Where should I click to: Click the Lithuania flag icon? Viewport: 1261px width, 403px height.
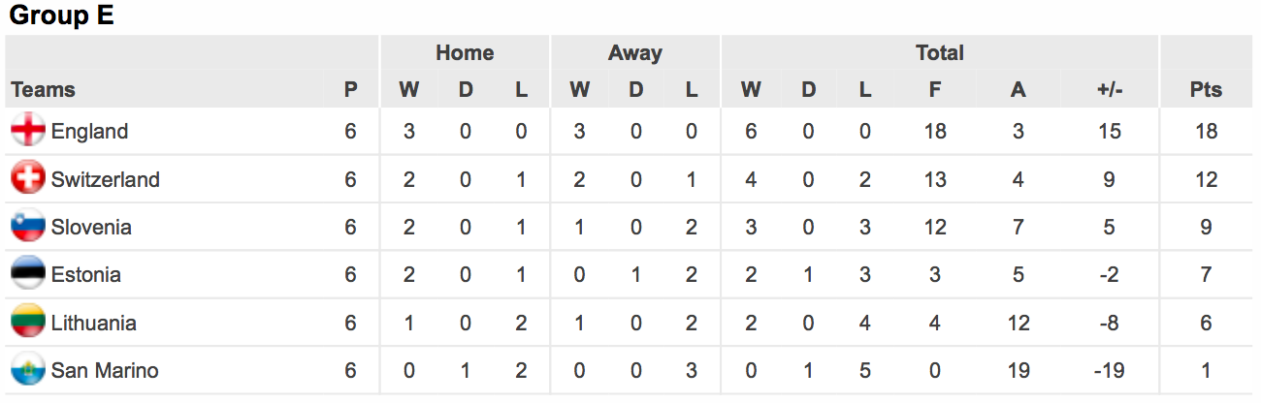pyautogui.click(x=28, y=323)
